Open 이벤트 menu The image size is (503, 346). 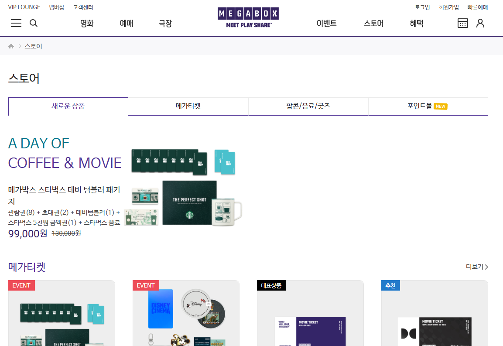[327, 24]
